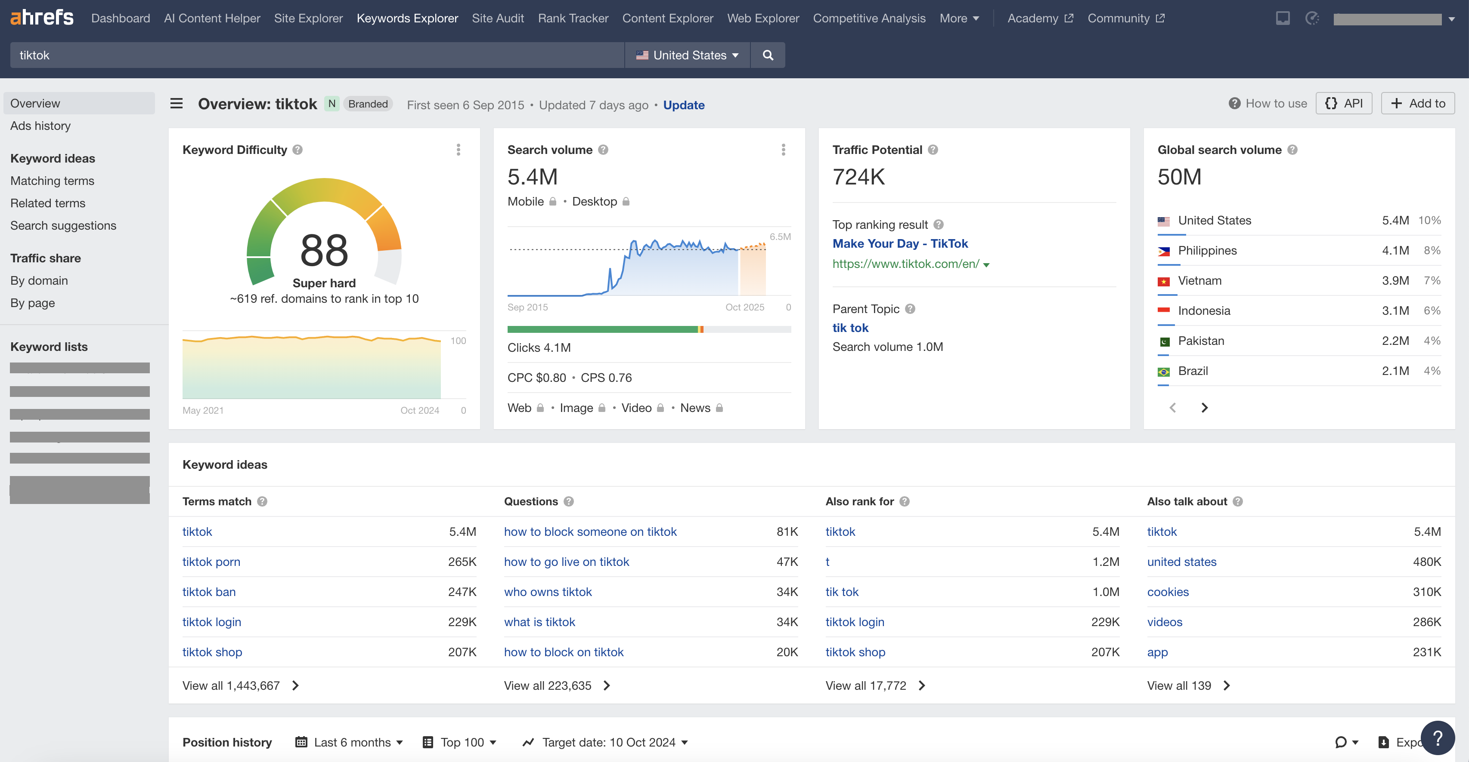Open the United States country dropdown
Image resolution: width=1469 pixels, height=762 pixels.
687,55
